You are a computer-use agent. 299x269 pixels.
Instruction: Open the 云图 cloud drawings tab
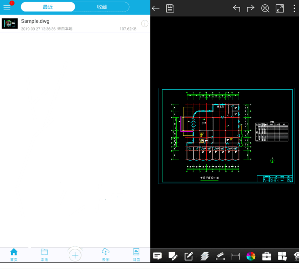point(105,254)
